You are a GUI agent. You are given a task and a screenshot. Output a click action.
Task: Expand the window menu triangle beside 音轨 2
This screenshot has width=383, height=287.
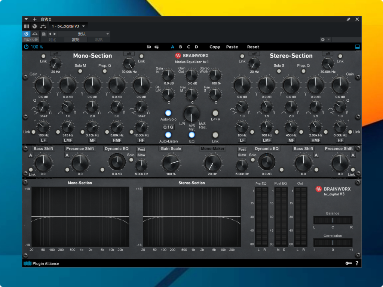click(26, 19)
